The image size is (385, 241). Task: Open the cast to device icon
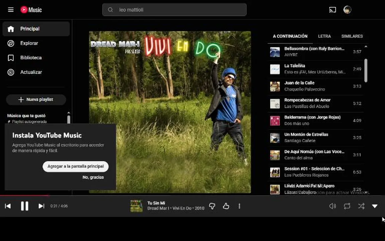(x=333, y=10)
